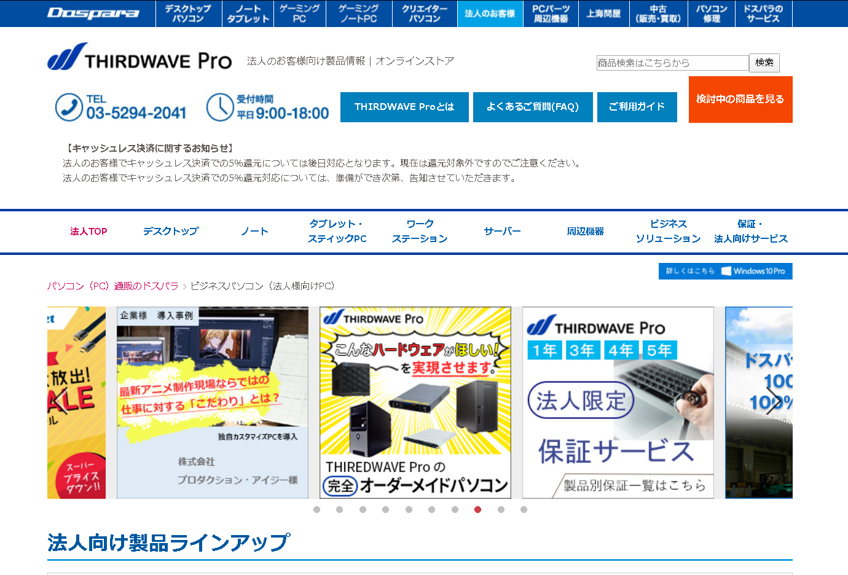Screen dimensions: 848x575
Task: Open よくあるご質問(FAQ) button
Action: tap(533, 107)
